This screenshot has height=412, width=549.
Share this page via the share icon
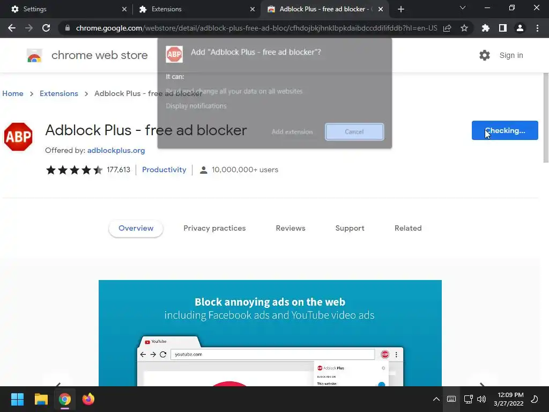click(x=447, y=28)
